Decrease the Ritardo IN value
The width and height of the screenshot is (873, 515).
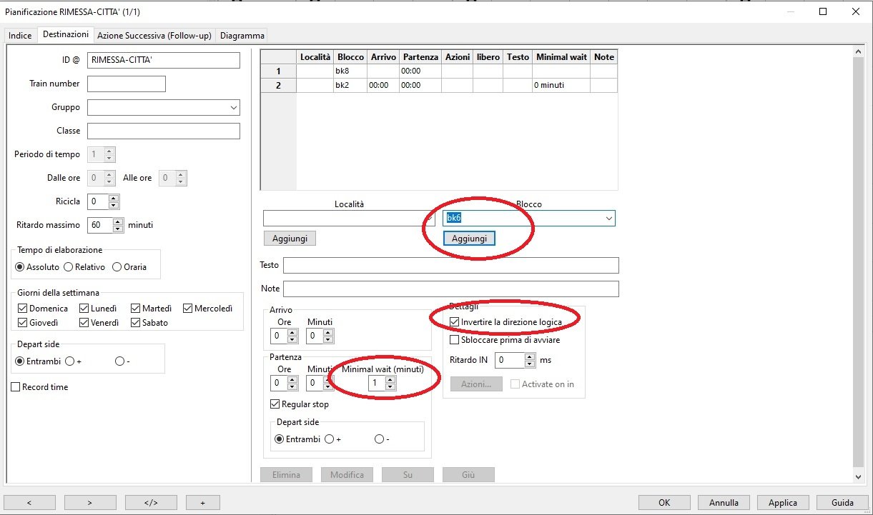click(529, 364)
